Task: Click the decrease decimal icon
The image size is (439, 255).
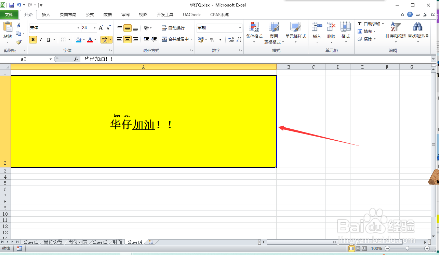Action: pos(239,40)
